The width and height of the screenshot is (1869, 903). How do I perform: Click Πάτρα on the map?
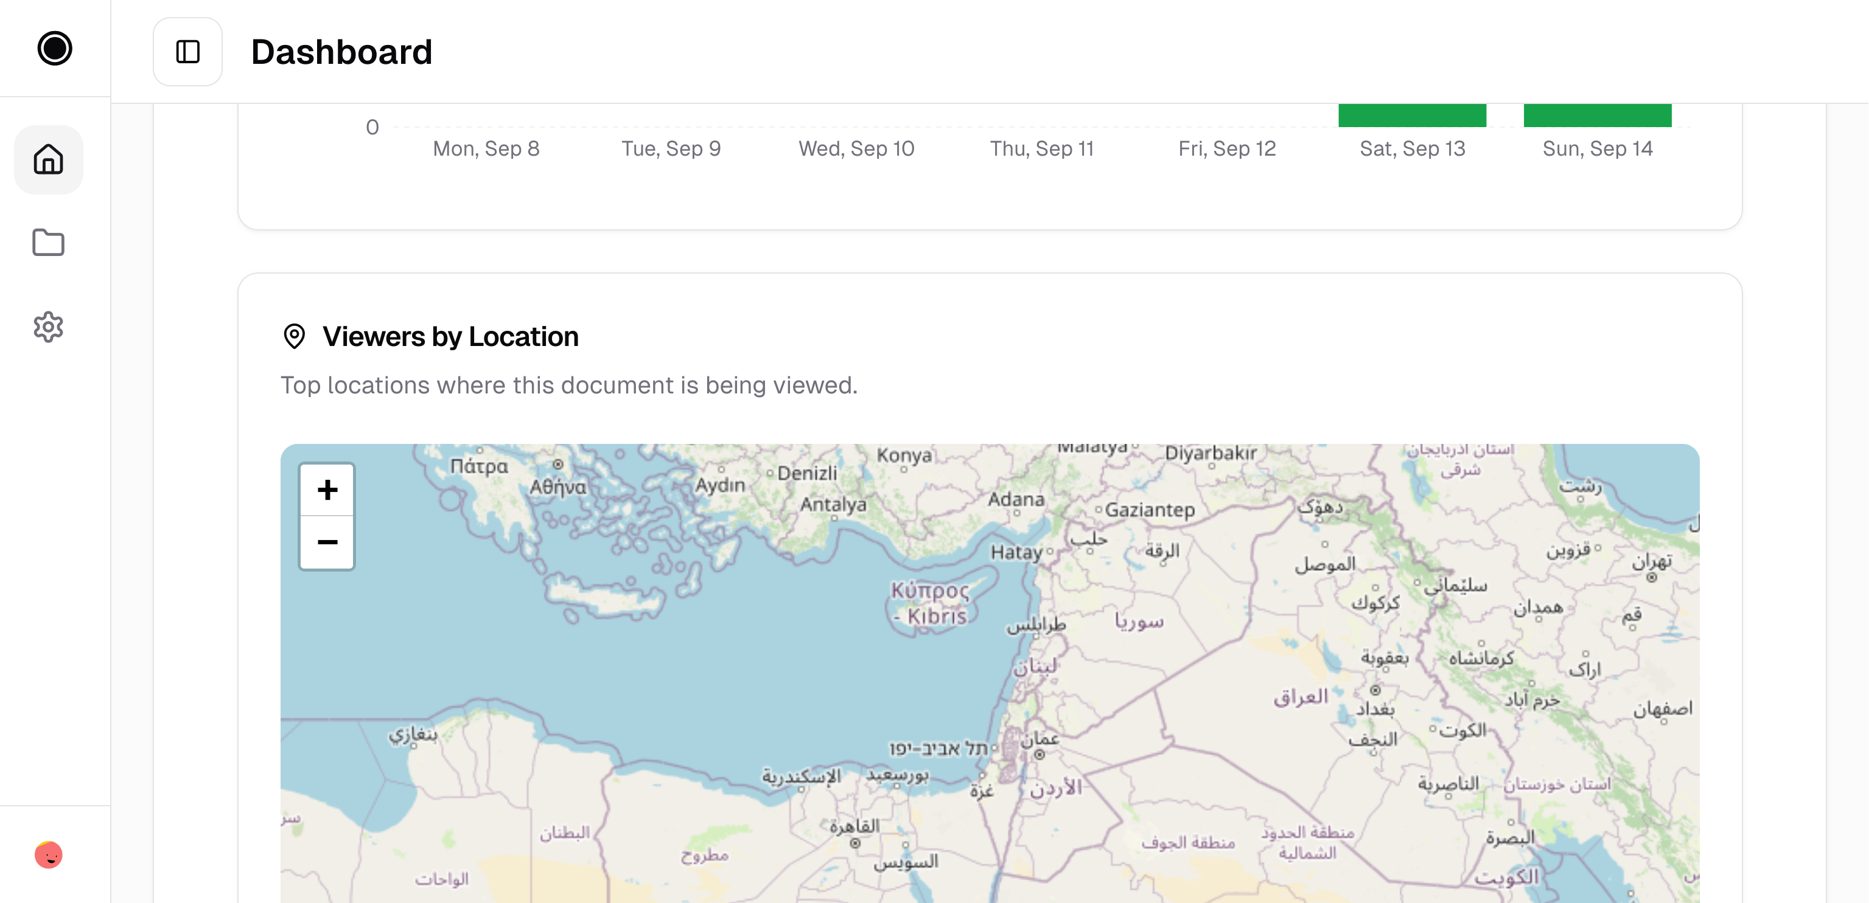479,466
